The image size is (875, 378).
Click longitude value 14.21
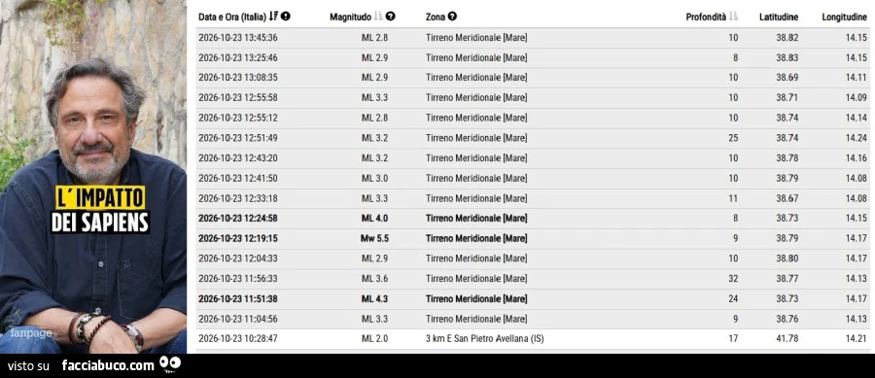856,338
